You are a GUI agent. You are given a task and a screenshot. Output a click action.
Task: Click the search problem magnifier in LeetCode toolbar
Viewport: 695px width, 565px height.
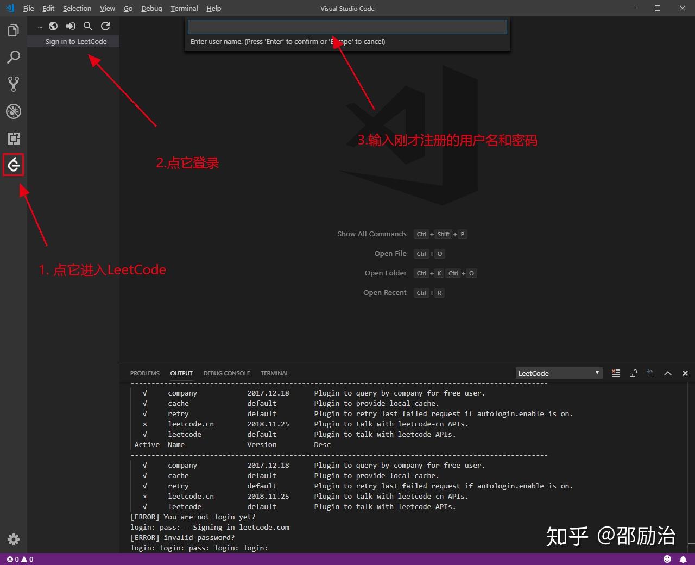[88, 26]
